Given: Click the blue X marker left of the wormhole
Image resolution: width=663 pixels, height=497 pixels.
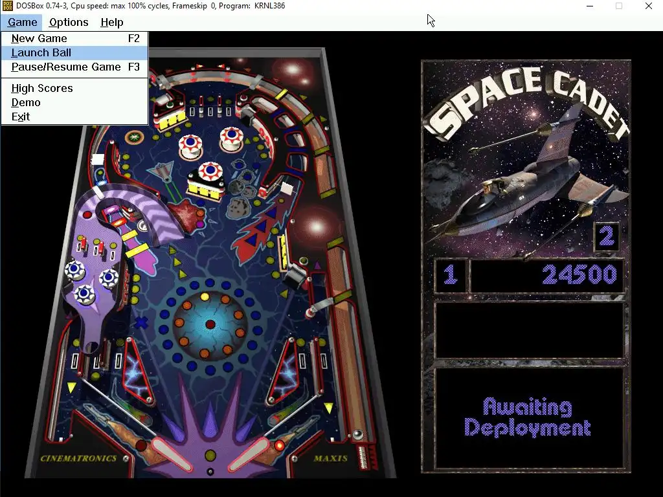Looking at the screenshot, I should coord(140,323).
